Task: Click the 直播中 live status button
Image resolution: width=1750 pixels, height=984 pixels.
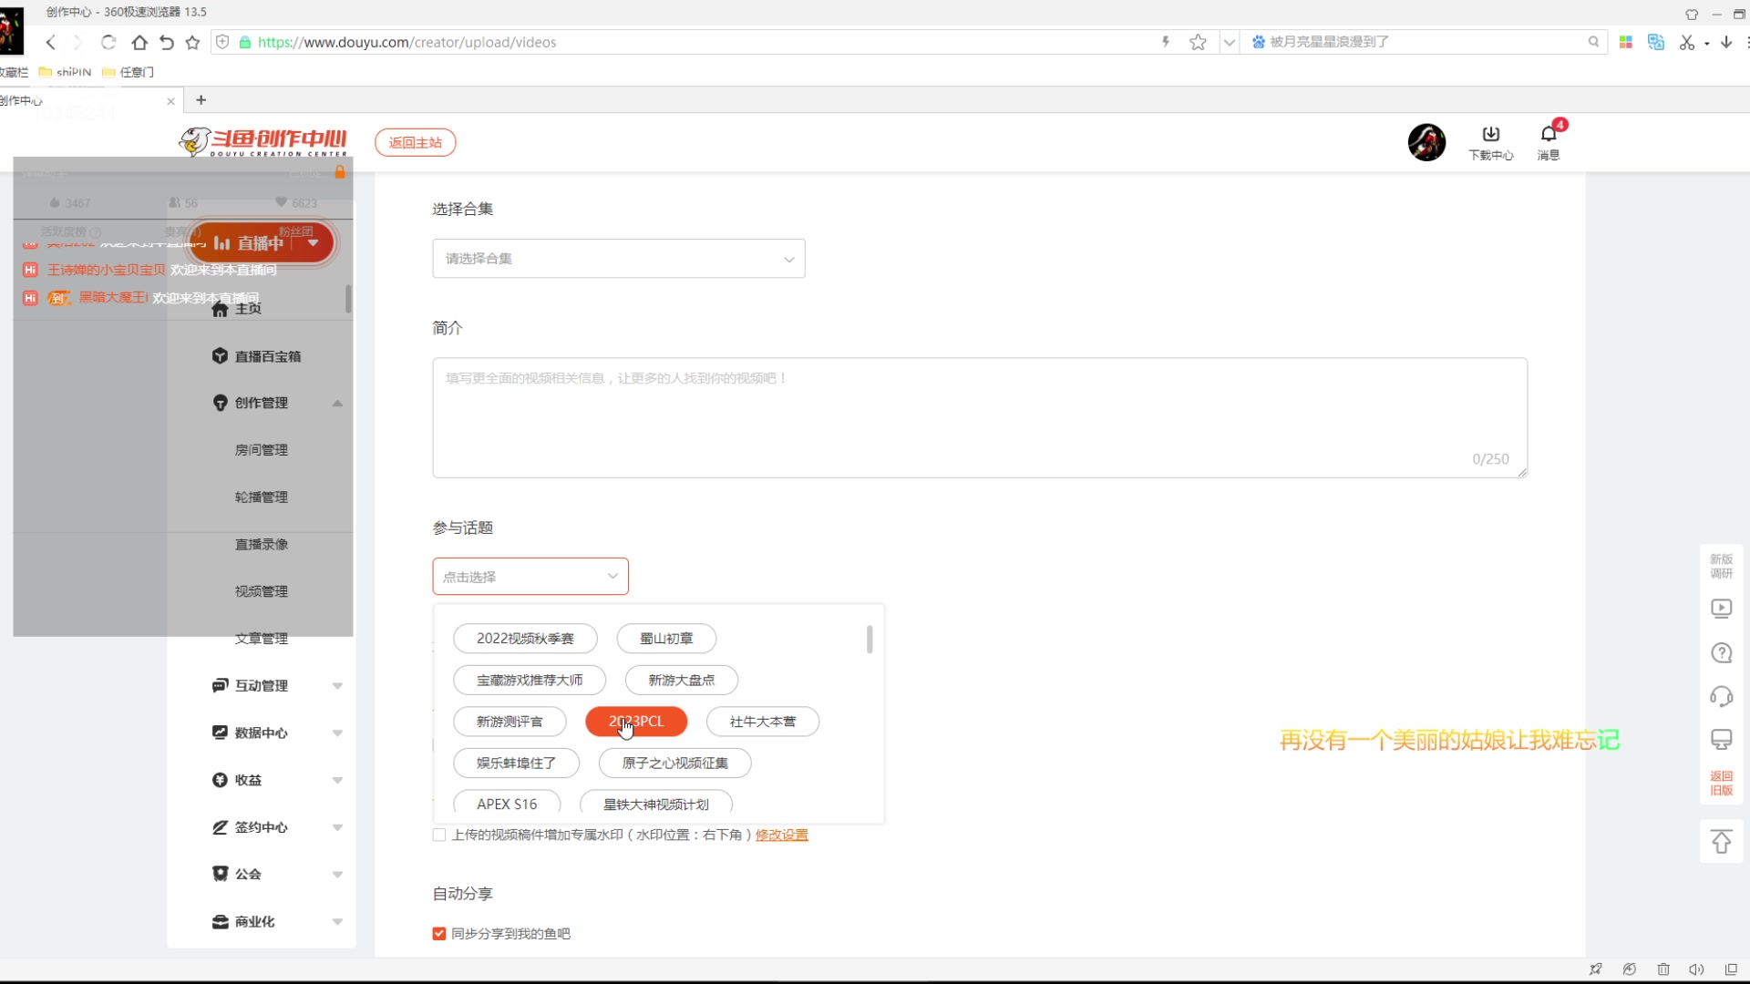Action: coord(262,243)
